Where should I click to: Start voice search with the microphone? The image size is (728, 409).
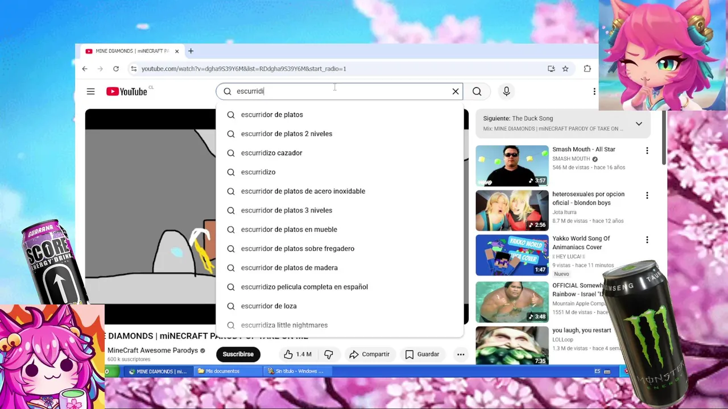tap(506, 91)
